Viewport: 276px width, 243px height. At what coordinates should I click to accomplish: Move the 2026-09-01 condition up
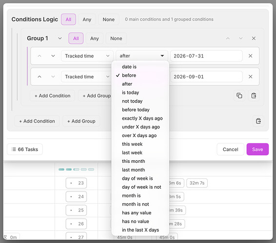click(x=39, y=77)
